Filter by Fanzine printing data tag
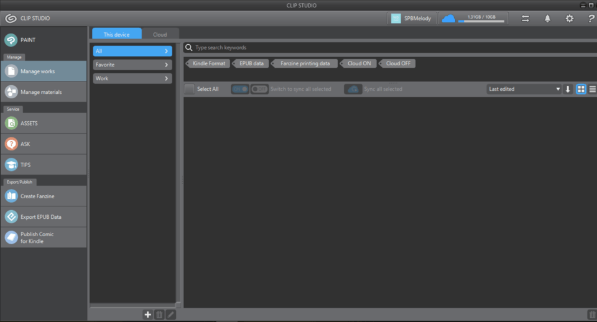 coord(304,63)
